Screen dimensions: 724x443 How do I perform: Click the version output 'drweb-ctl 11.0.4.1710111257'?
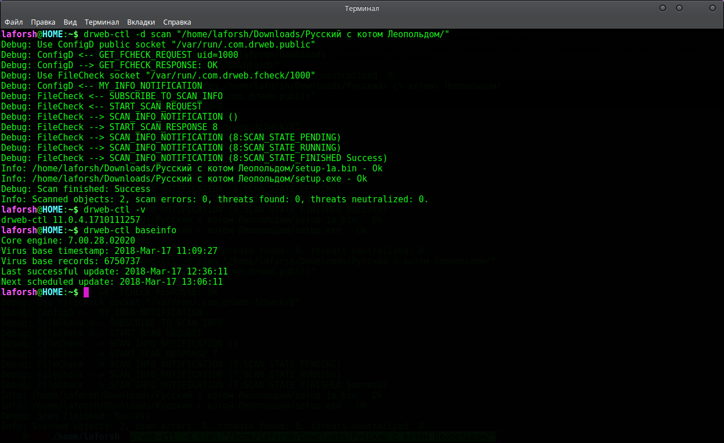tap(70, 220)
